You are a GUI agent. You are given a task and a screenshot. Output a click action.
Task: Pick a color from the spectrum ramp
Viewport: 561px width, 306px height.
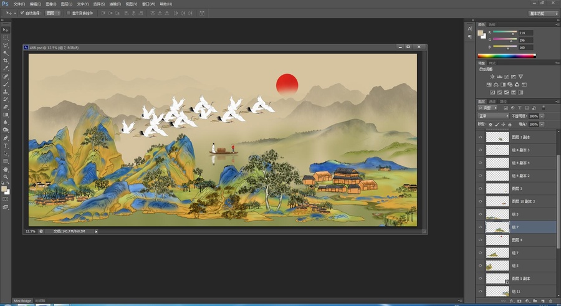pyautogui.click(x=507, y=56)
